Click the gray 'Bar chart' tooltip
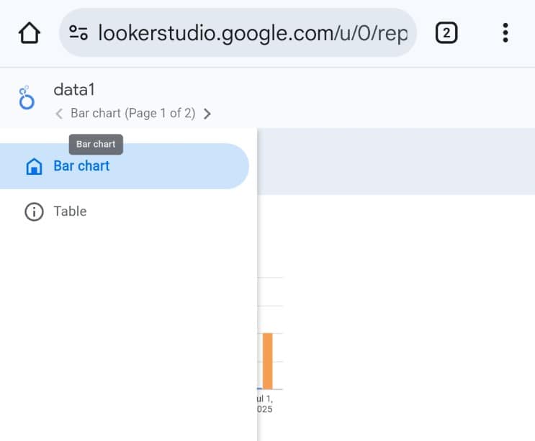 click(96, 145)
